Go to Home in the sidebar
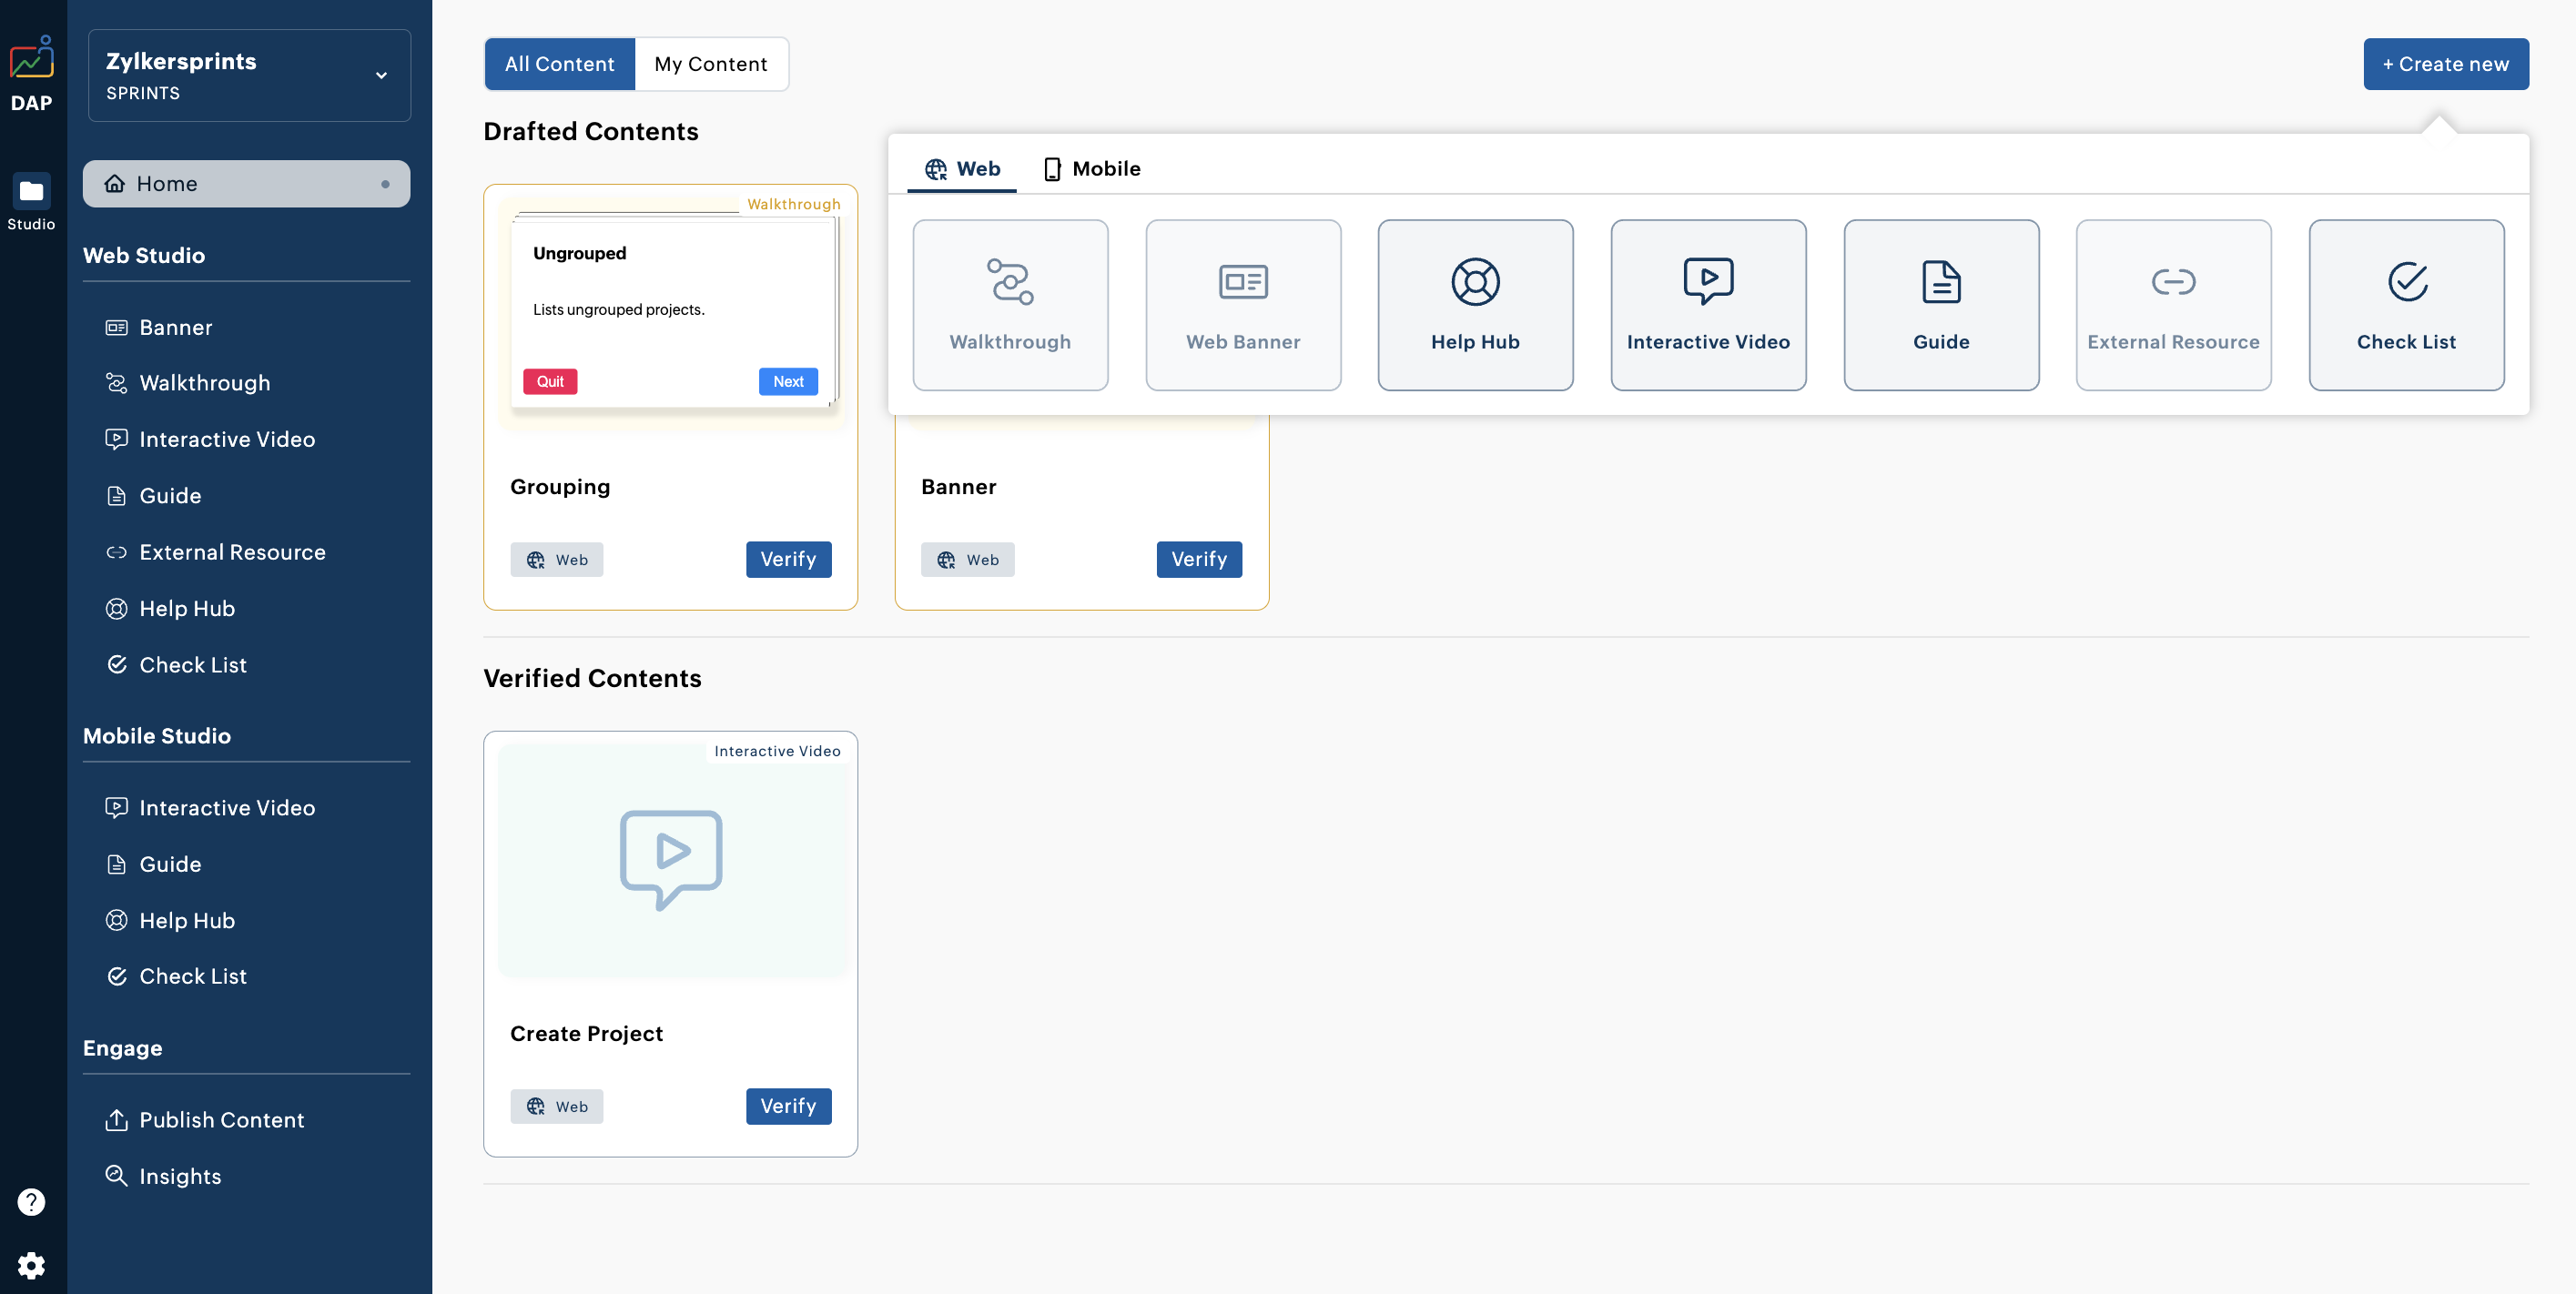This screenshot has width=2576, height=1294. pos(246,184)
